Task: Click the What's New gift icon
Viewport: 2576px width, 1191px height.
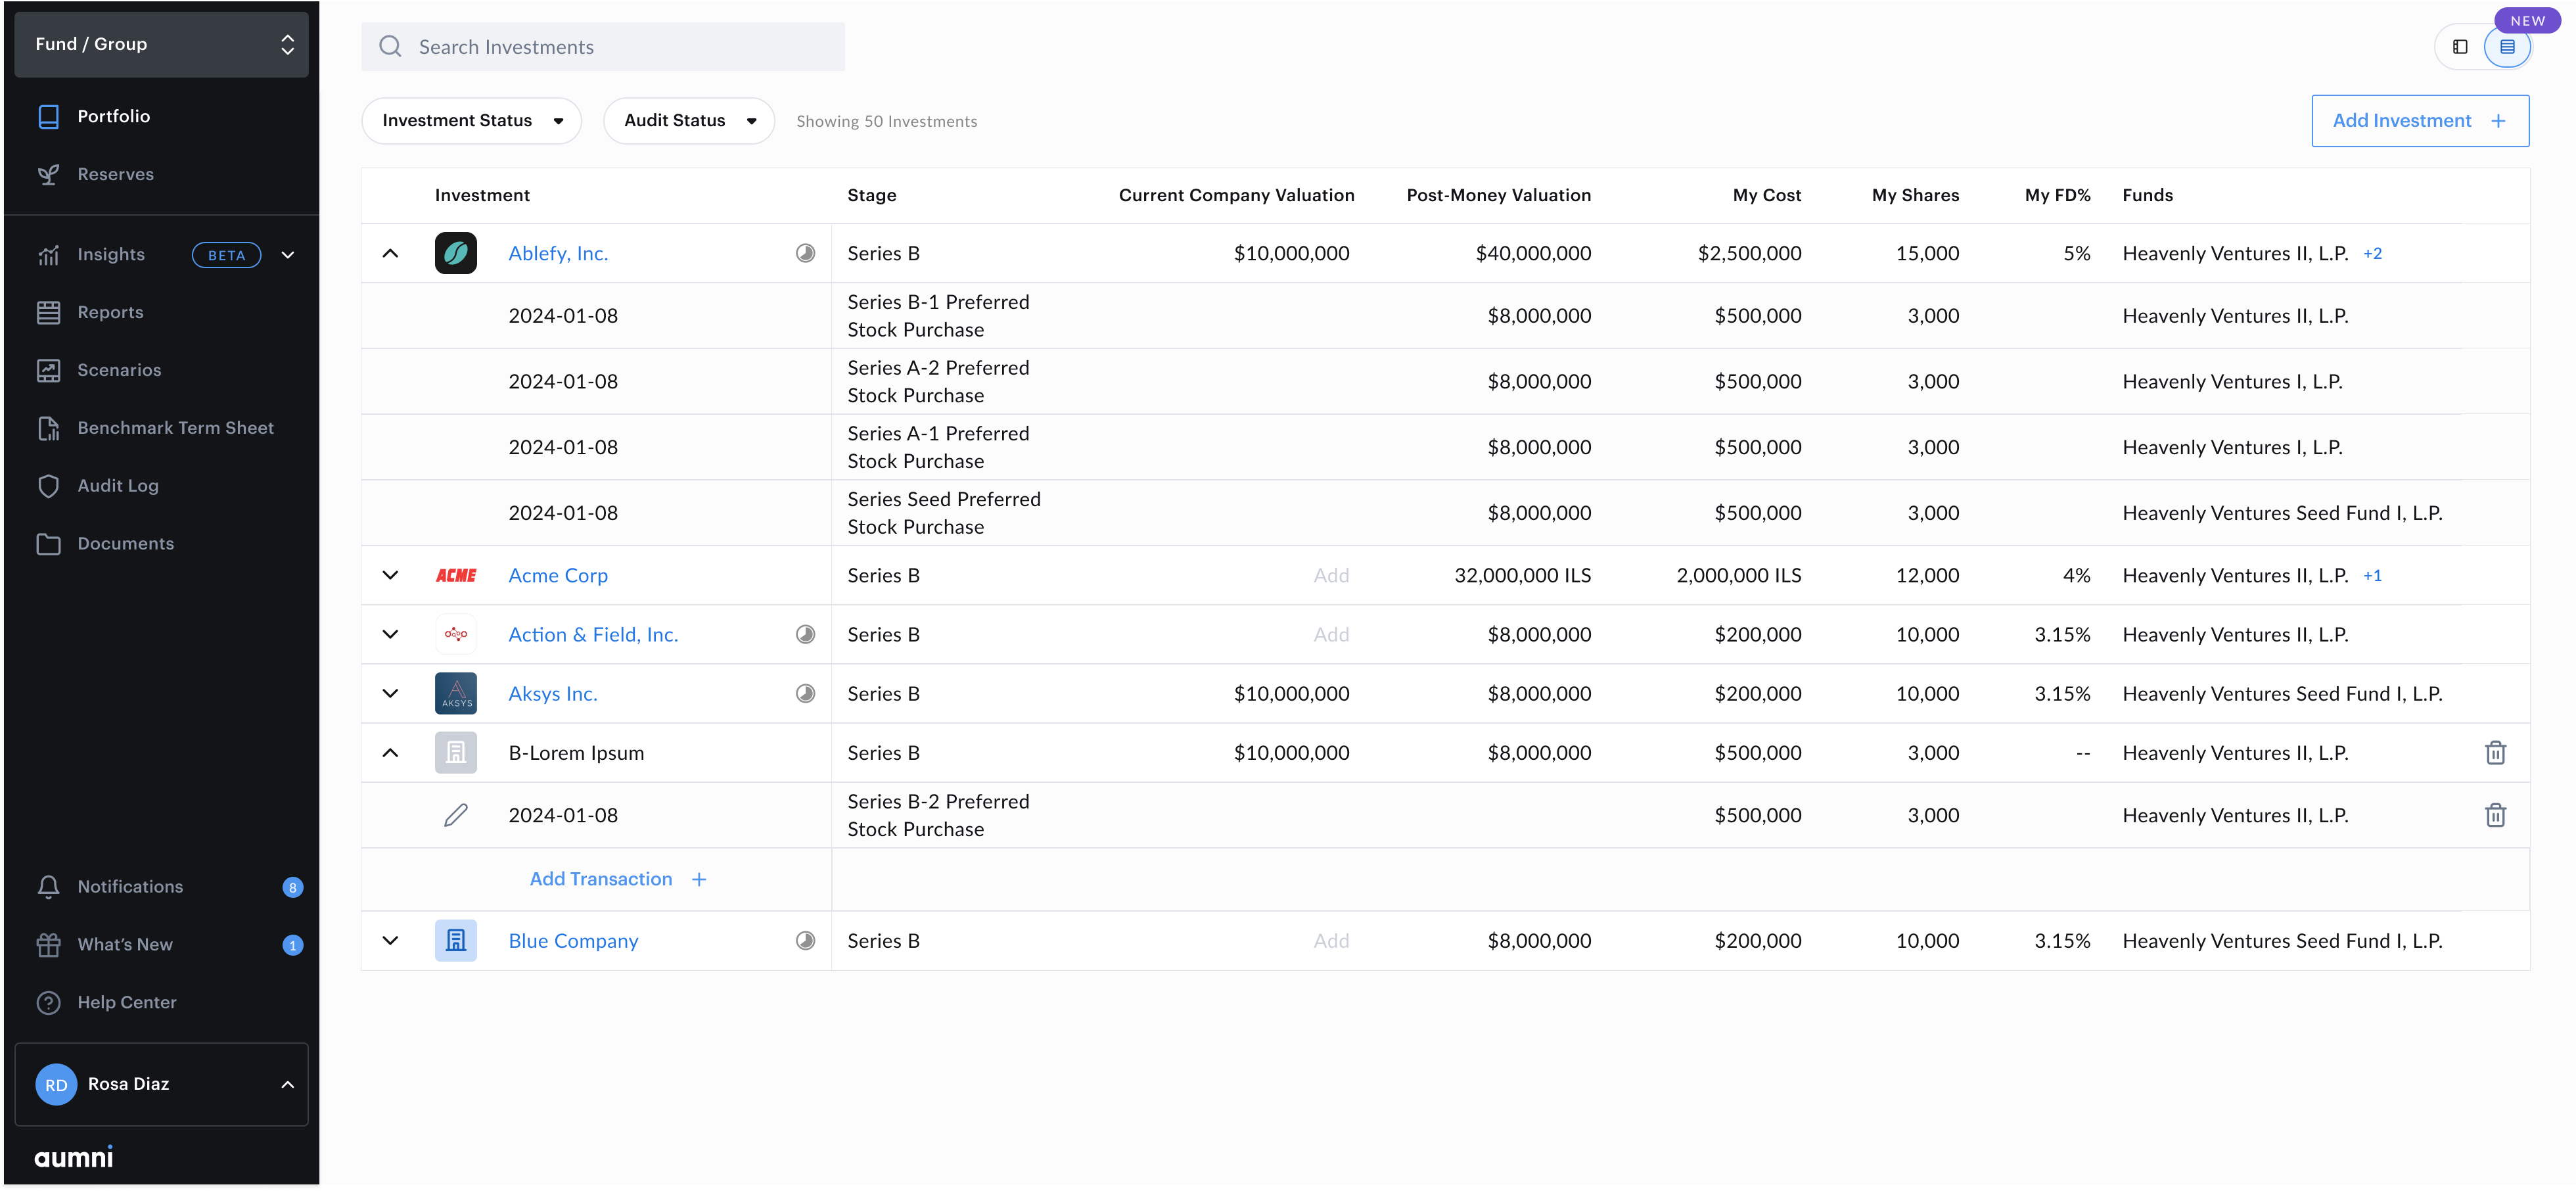Action: point(48,945)
